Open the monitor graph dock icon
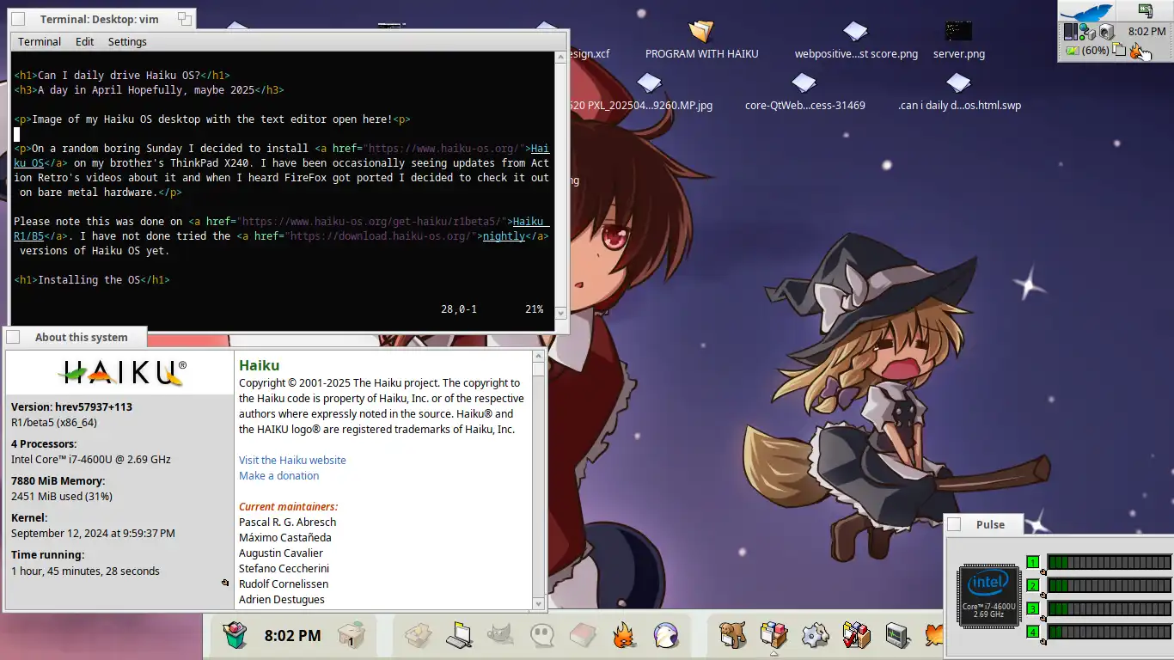The image size is (1174, 660). pyautogui.click(x=897, y=635)
